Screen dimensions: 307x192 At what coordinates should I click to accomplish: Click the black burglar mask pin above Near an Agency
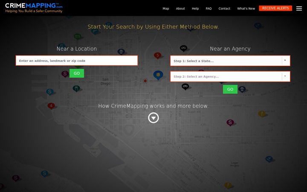click(x=183, y=48)
